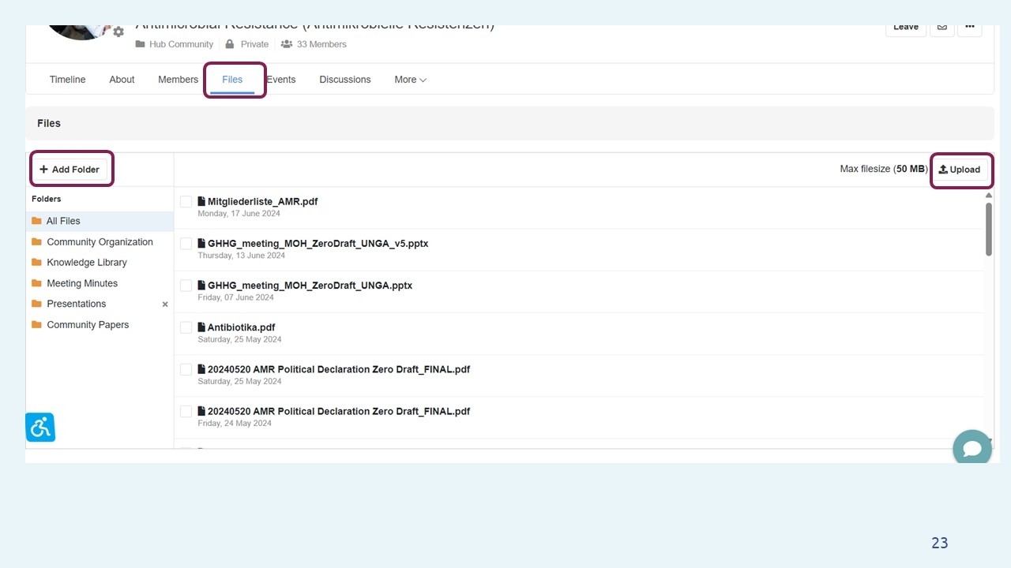This screenshot has height=568, width=1011.
Task: Click the Upload button
Action: coord(959,170)
